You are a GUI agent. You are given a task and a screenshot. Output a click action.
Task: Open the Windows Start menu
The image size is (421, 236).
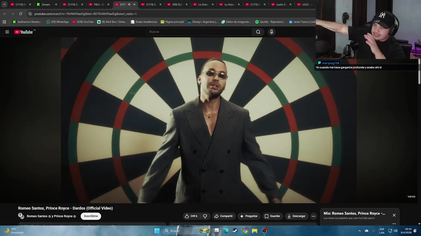(157, 231)
